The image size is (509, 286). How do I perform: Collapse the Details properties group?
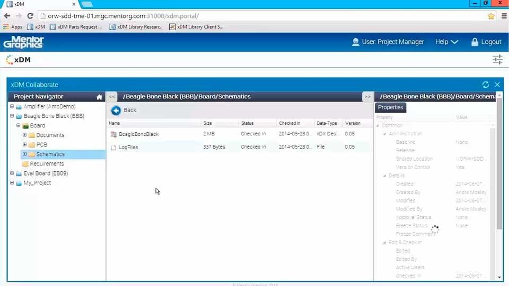point(385,176)
